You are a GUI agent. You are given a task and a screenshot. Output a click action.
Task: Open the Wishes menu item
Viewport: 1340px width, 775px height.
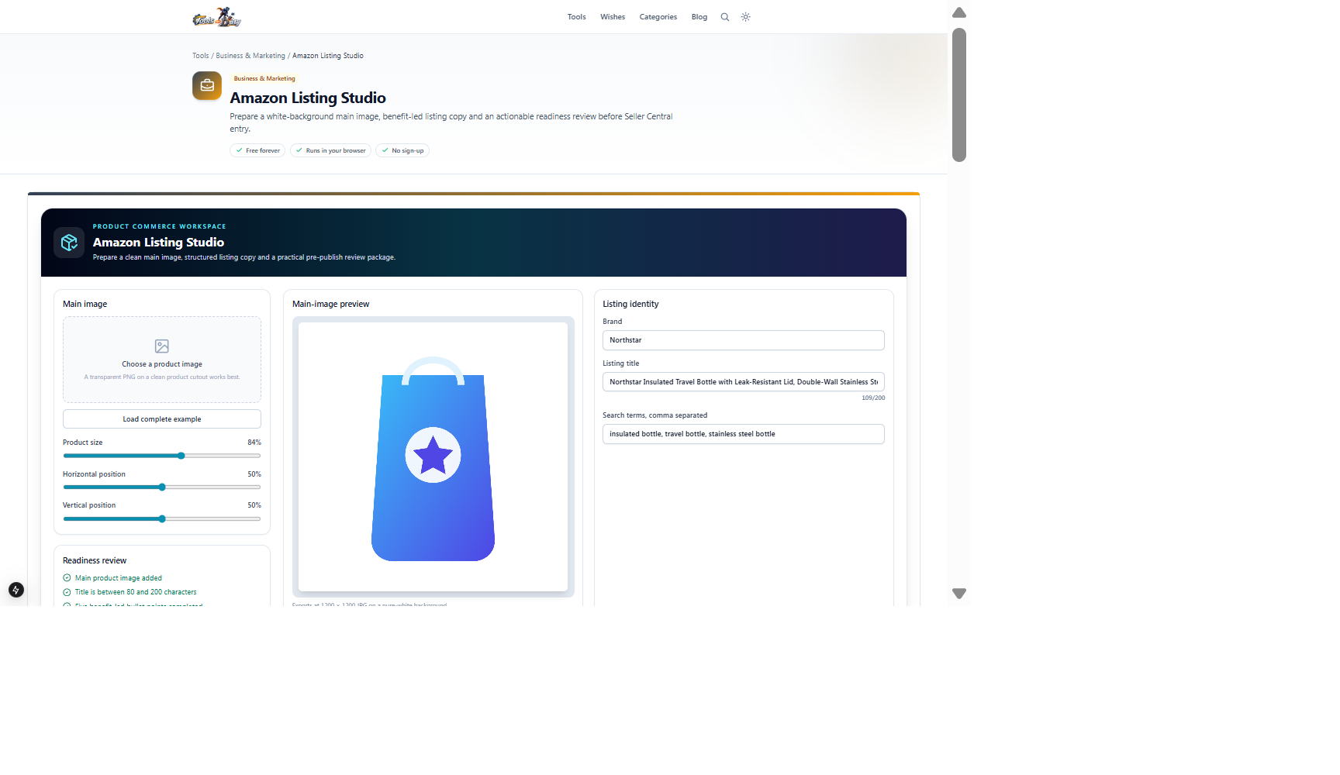point(613,17)
